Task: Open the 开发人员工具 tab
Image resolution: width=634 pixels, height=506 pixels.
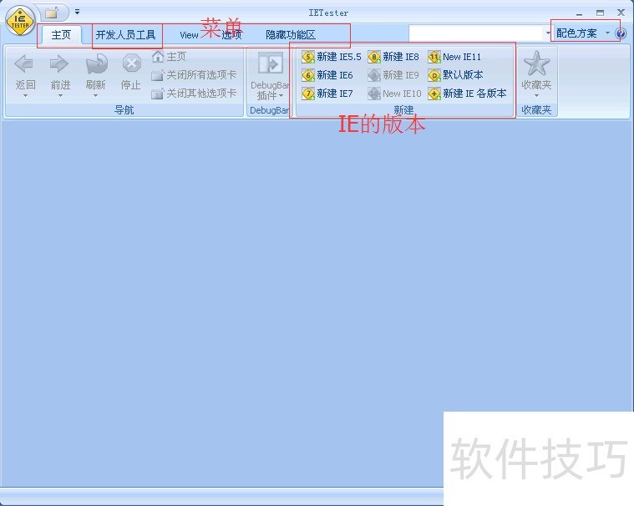Action: pyautogui.click(x=126, y=35)
